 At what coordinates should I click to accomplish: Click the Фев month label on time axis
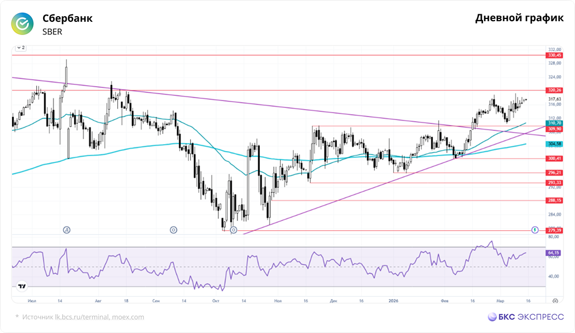click(x=444, y=301)
